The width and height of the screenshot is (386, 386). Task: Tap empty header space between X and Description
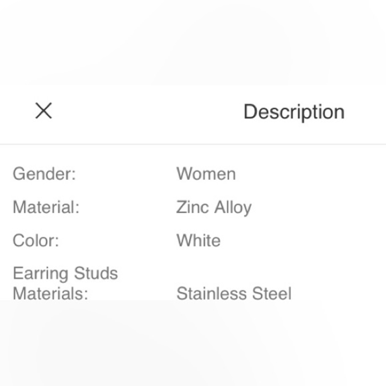tap(148, 111)
